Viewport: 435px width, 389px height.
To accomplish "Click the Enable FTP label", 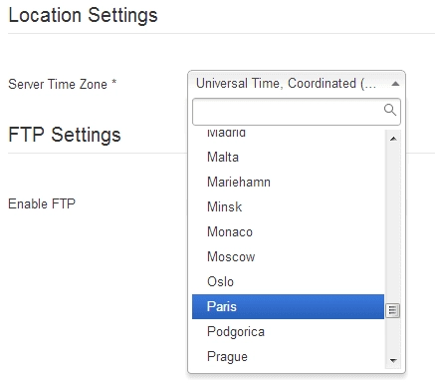I will (x=42, y=203).
